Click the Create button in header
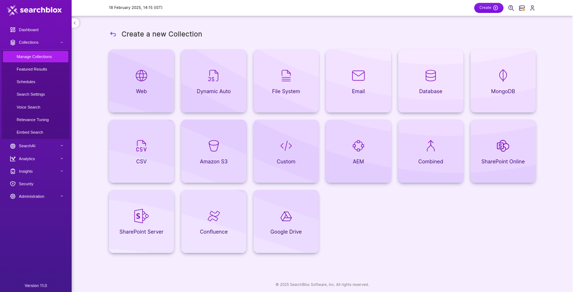The height and width of the screenshot is (292, 573). (x=488, y=8)
